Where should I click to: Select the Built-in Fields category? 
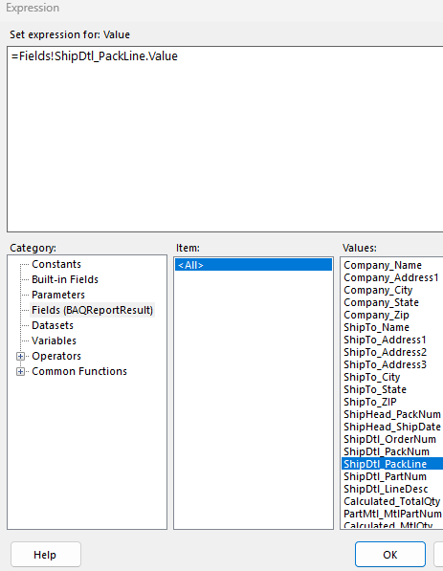coord(65,279)
